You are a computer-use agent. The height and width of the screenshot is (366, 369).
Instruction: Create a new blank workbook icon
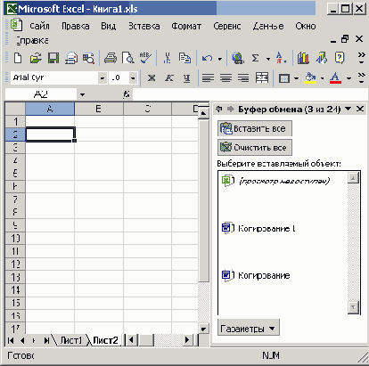(18, 58)
